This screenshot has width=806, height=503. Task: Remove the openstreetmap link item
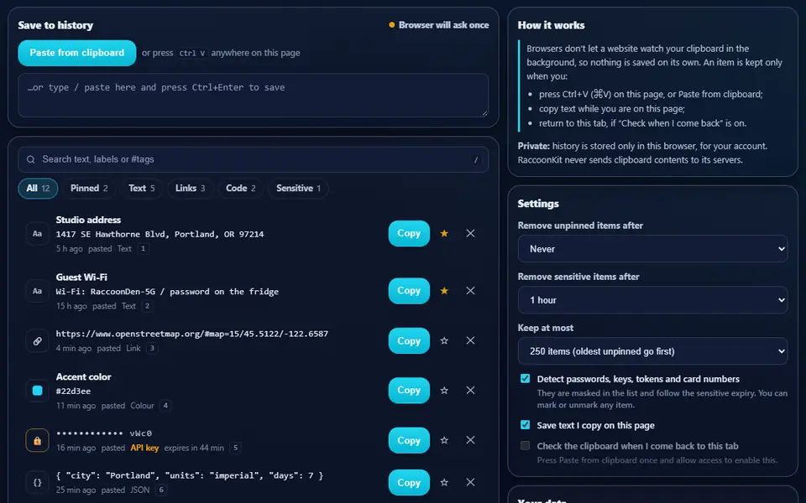(470, 341)
